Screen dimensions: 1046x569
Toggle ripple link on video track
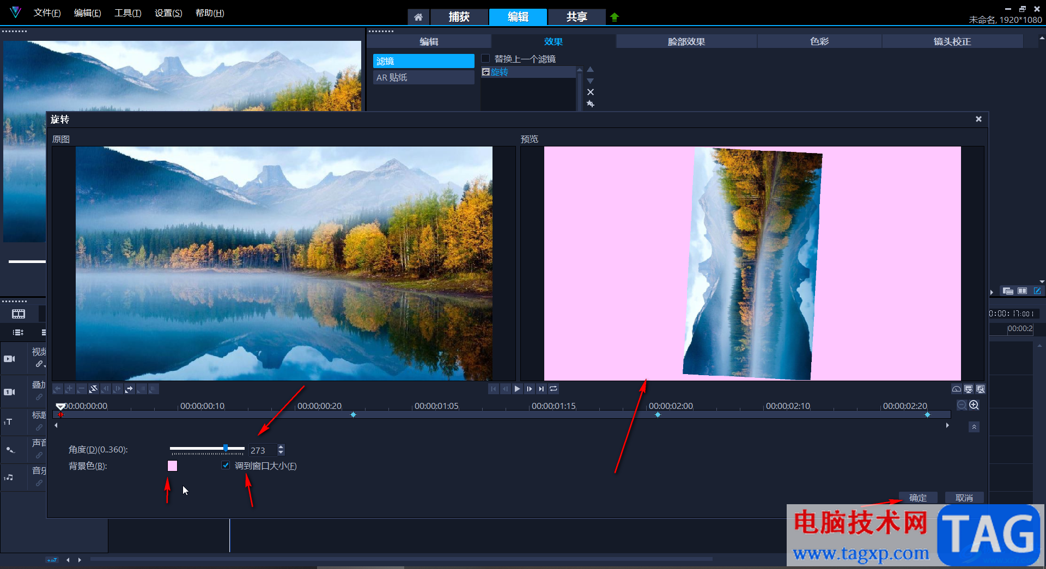coord(39,364)
